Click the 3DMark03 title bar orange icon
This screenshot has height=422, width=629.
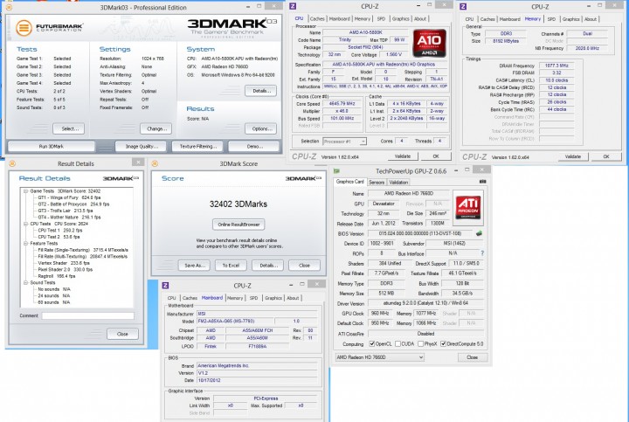click(x=10, y=7)
